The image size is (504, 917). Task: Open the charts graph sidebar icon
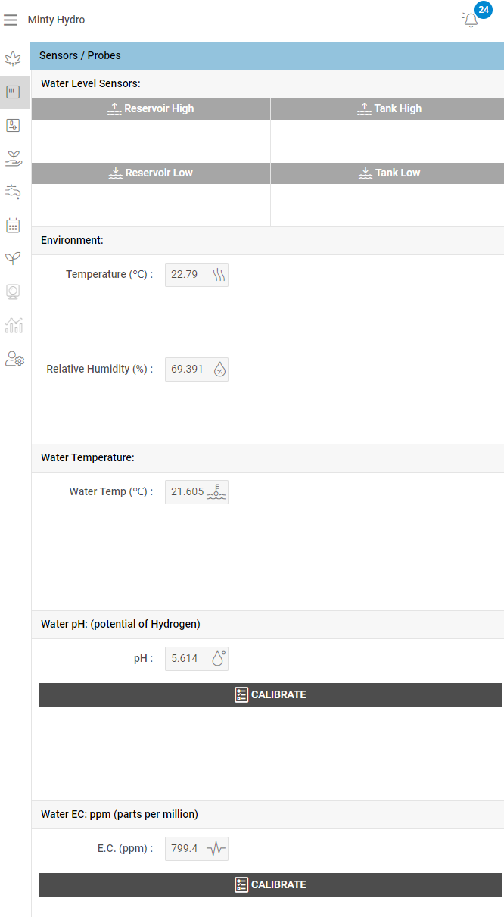tap(13, 325)
